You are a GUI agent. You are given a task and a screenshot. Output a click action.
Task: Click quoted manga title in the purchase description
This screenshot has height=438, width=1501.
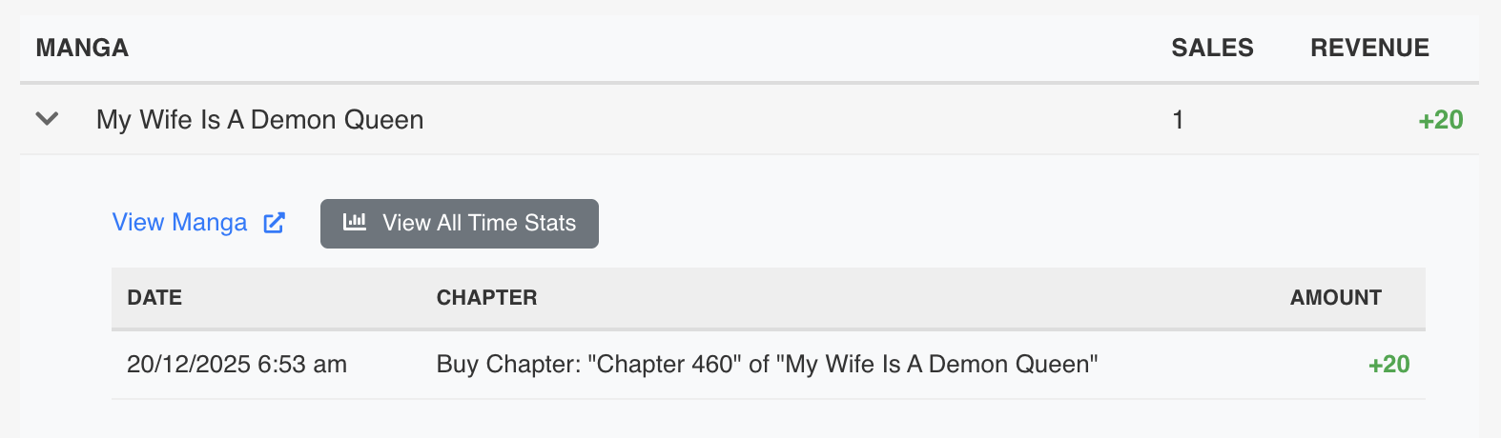point(941,365)
